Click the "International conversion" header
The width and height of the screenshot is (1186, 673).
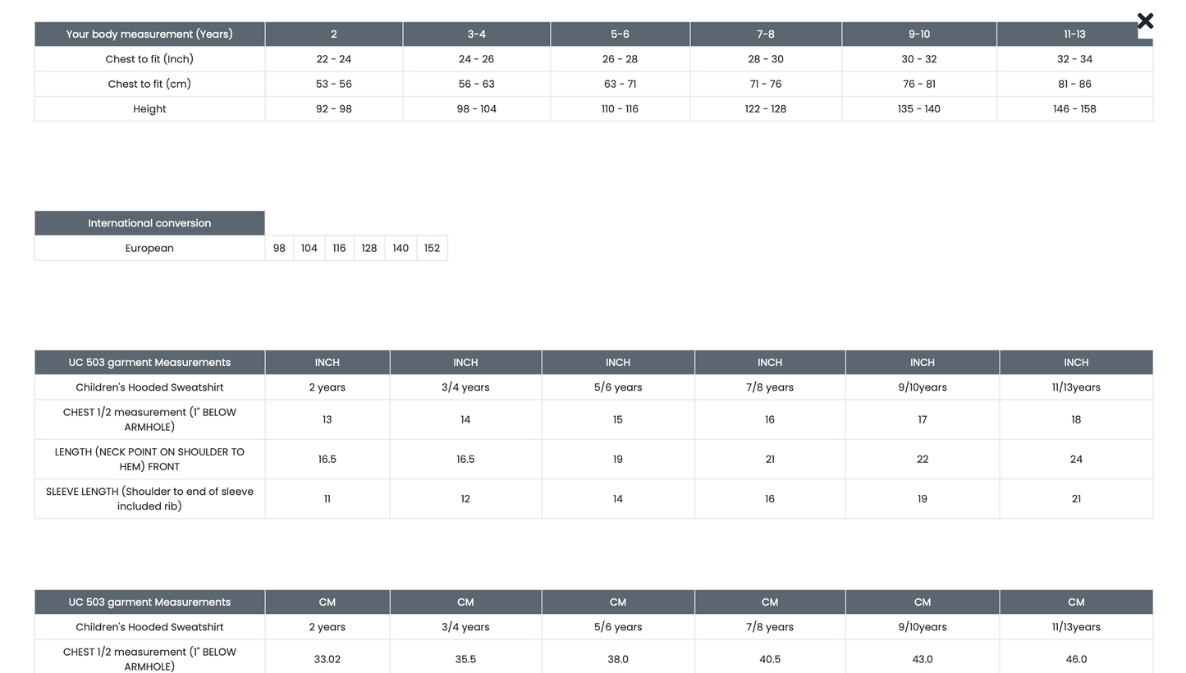coord(149,223)
